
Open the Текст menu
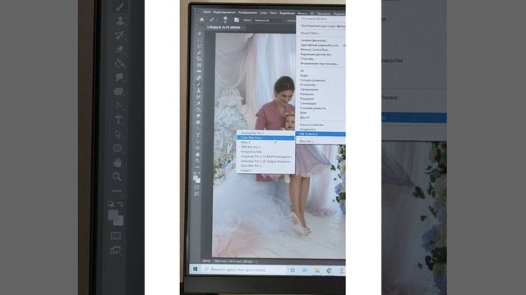point(273,13)
